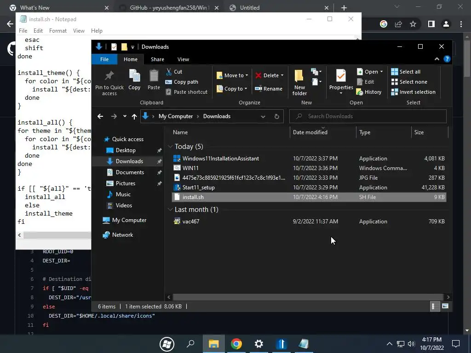Click the Search Downloads field
471x353 pixels.
[x=368, y=116]
